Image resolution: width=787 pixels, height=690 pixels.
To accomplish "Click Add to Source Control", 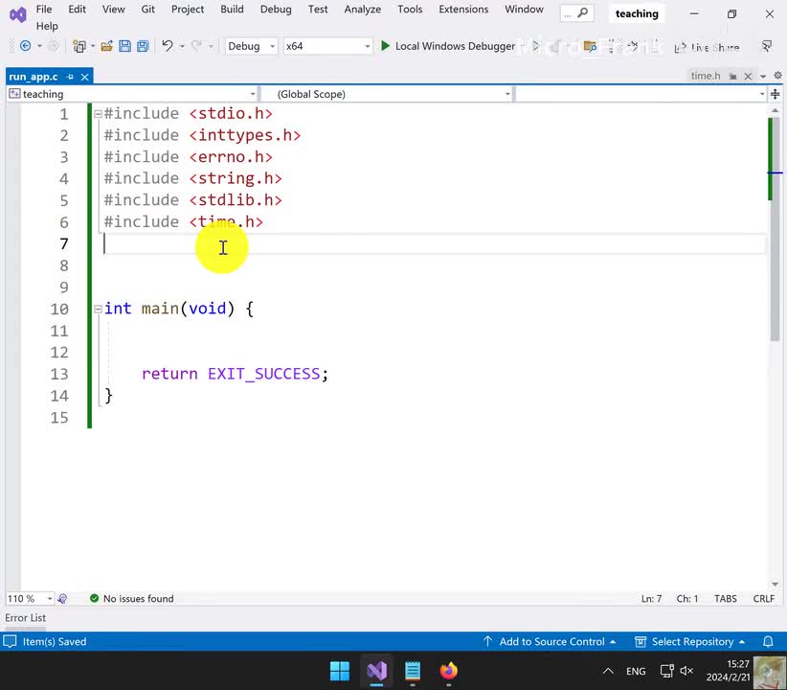I will pos(550,642).
